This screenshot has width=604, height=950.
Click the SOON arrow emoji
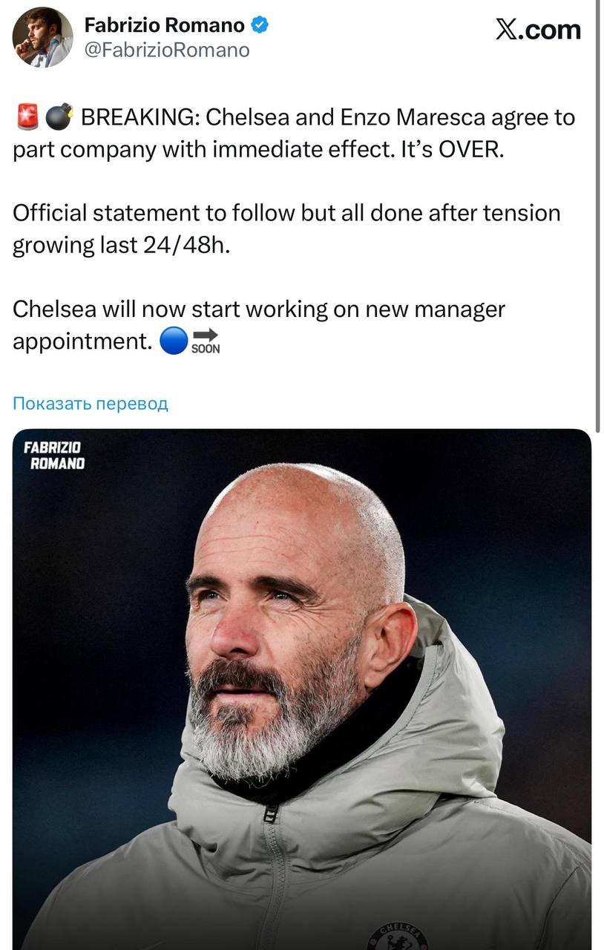tap(206, 341)
